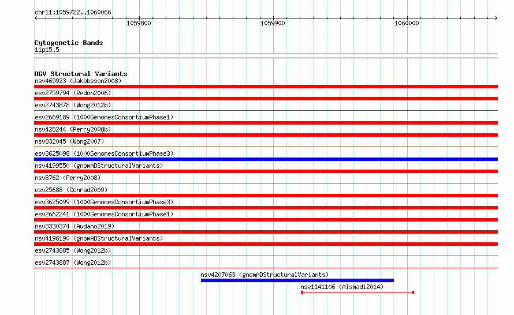Click the 11p15.5 band label
The image size is (514, 315).
click(x=47, y=50)
